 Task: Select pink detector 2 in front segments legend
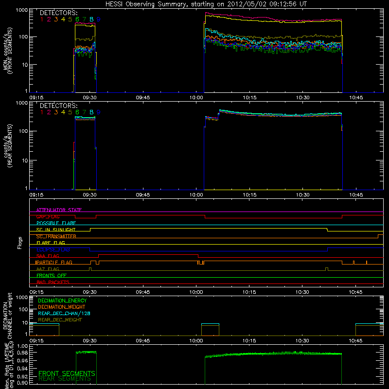(49, 19)
